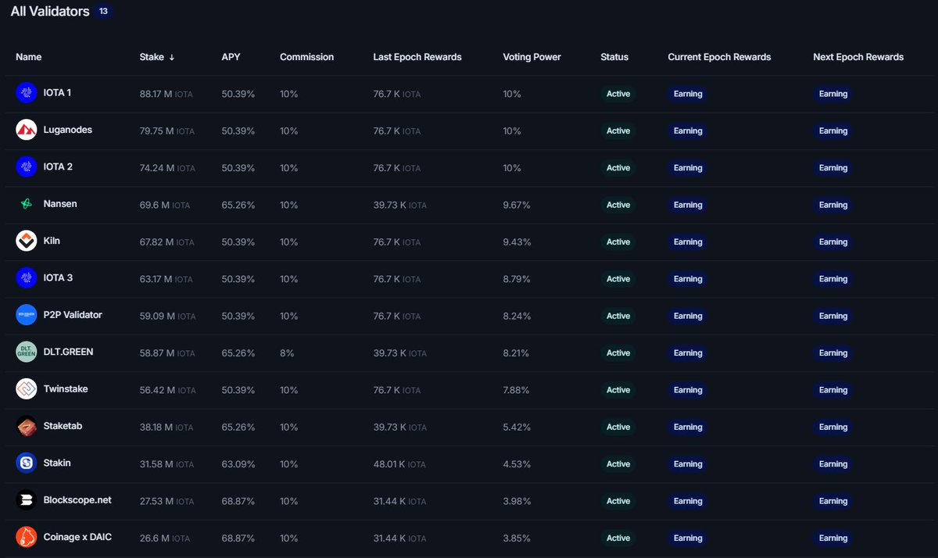Select IOTA 3 8.79% voting power
938x558 pixels.
tap(517, 279)
